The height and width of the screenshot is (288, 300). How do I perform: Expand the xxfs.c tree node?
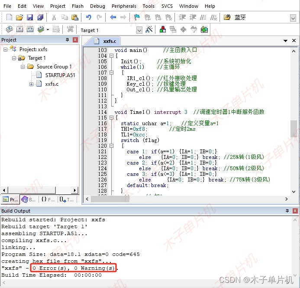(x=31, y=84)
